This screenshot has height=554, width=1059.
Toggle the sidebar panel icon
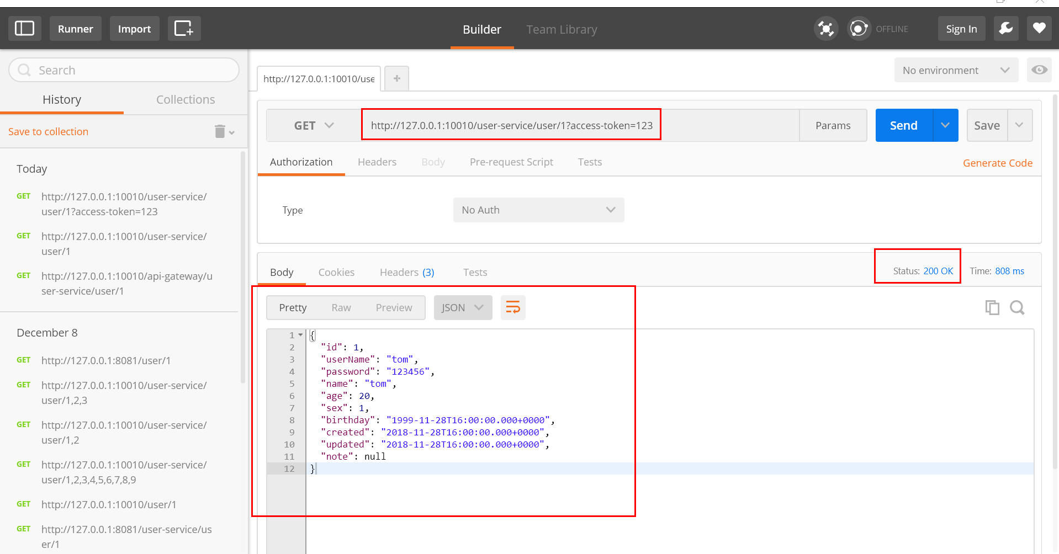tap(25, 29)
